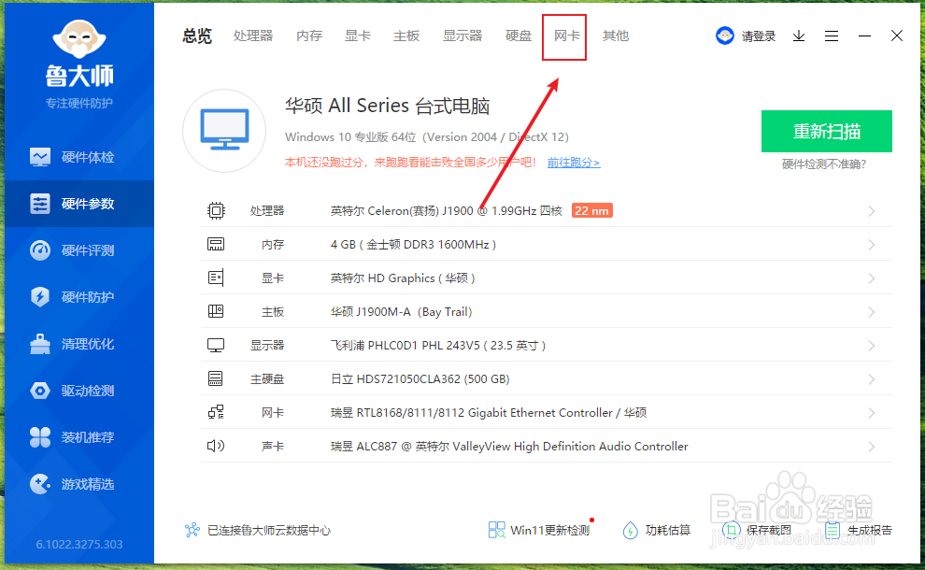
Task: Open the hamburger main menu
Action: [832, 36]
